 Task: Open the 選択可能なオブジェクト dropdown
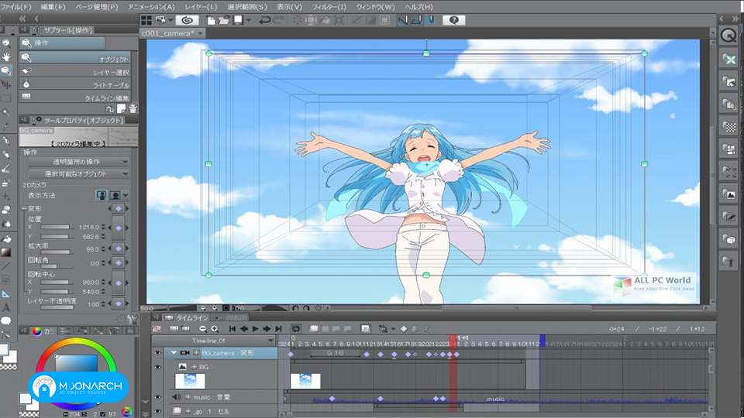pyautogui.click(x=78, y=174)
